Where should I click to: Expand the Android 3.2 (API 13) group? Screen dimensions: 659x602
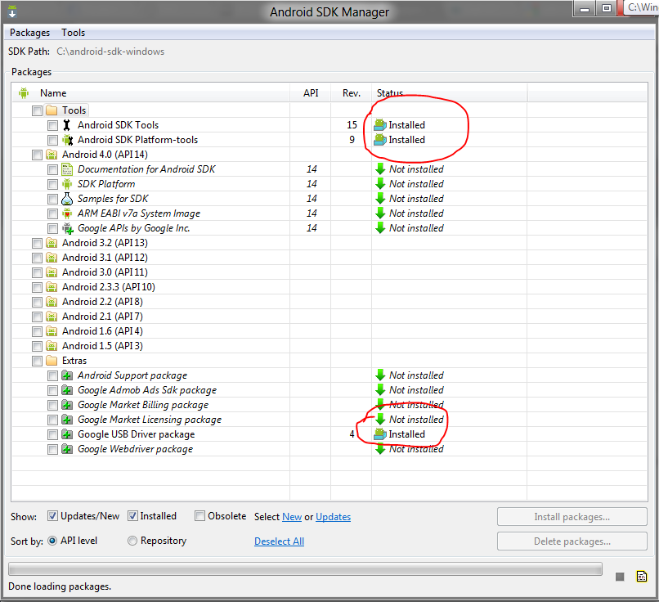tap(105, 243)
